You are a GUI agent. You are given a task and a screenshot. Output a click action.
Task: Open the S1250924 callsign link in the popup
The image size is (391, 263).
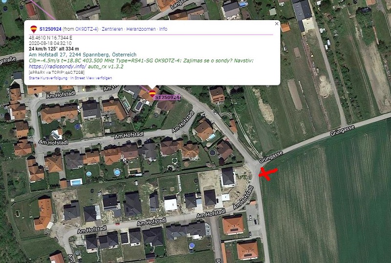pos(50,29)
